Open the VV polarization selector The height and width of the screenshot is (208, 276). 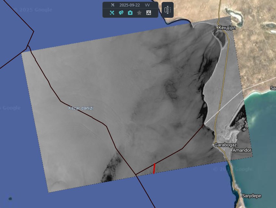point(147,5)
